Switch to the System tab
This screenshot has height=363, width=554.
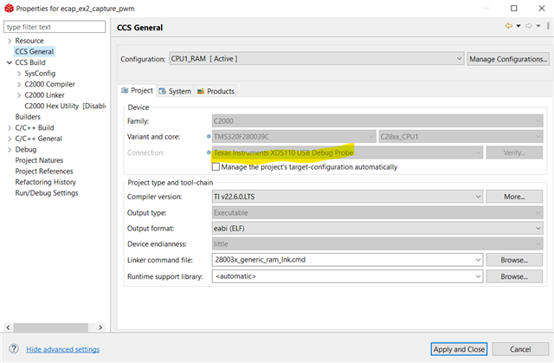[176, 91]
